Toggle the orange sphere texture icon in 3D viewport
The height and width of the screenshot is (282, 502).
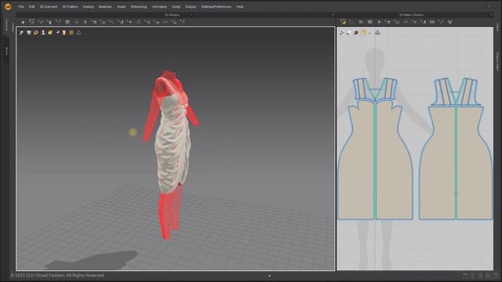pyautogui.click(x=71, y=32)
